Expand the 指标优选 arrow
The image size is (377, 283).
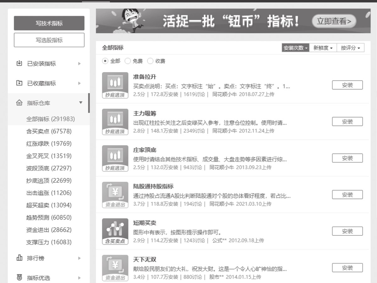(79, 278)
